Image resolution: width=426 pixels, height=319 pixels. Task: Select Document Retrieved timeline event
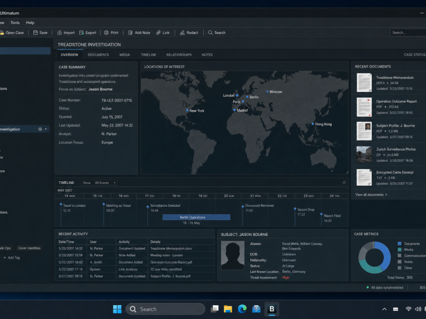(x=259, y=208)
